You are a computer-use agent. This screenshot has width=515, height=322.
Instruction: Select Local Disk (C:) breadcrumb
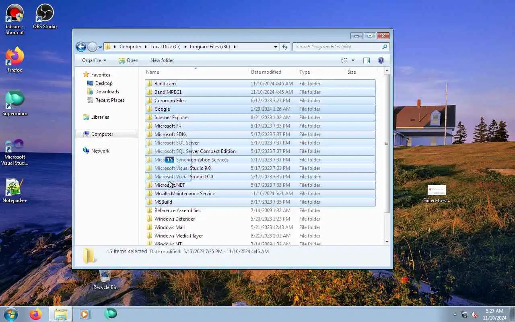(x=165, y=47)
